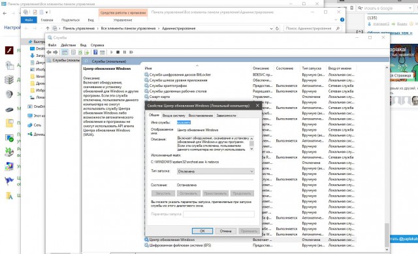Click the Start service play icon
Viewport: 418px width, 254px height.
[112, 52]
